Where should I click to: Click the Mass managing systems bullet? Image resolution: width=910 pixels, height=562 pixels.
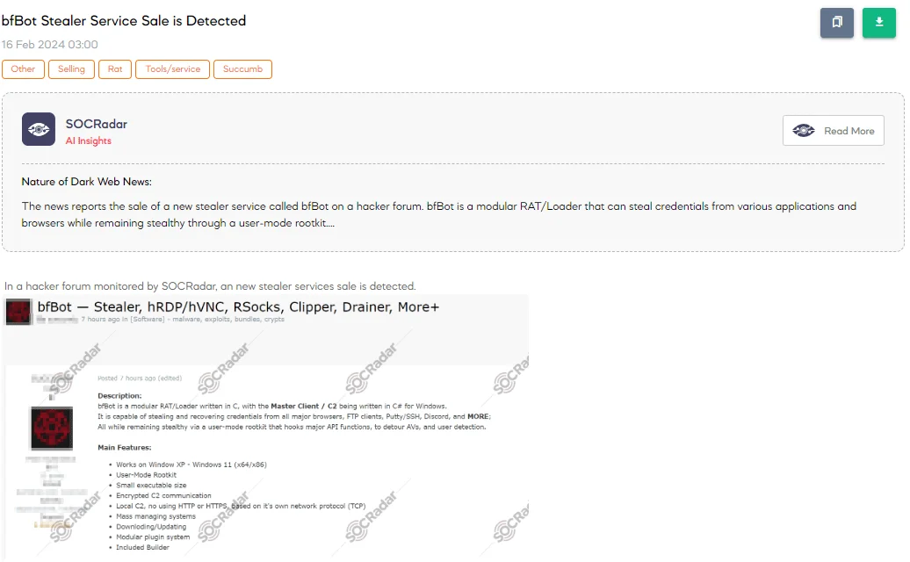point(155,516)
